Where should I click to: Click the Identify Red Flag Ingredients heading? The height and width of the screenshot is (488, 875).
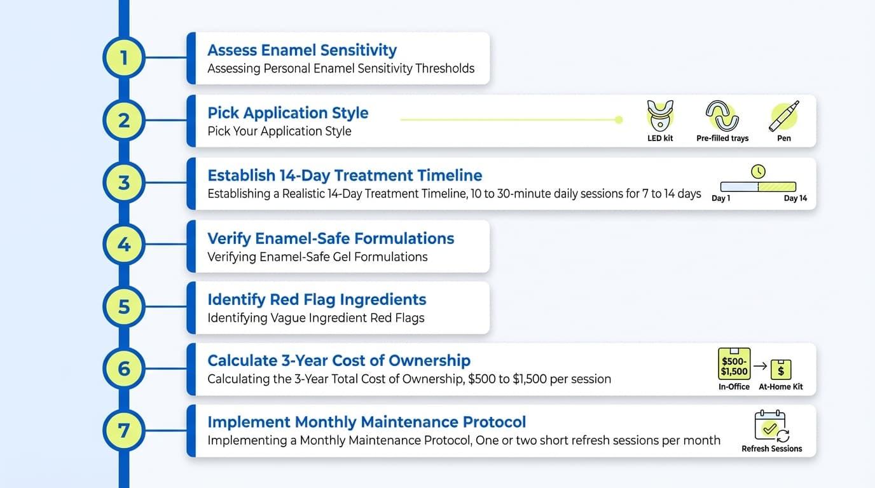(x=317, y=299)
